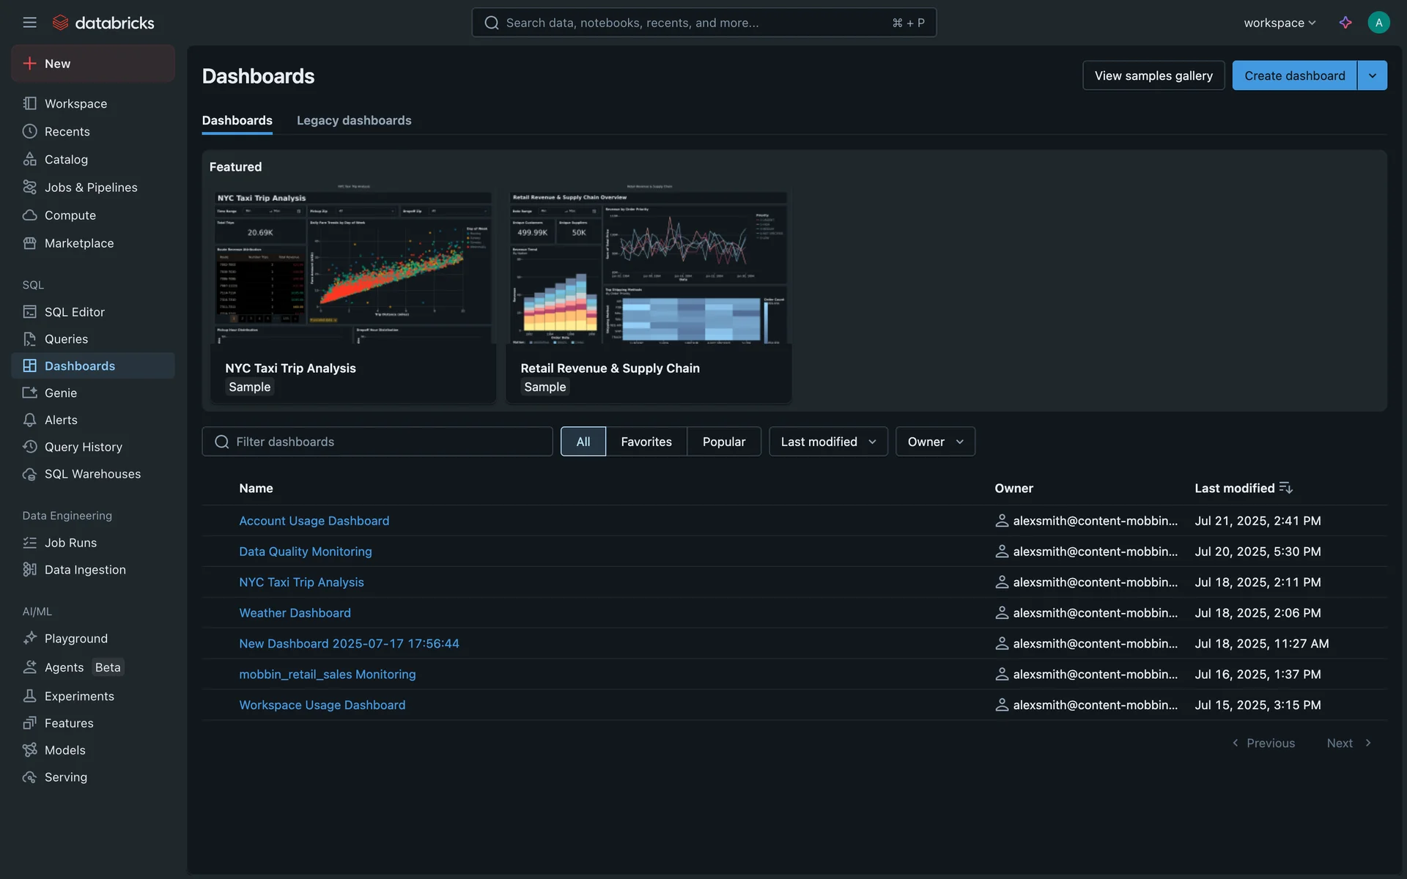The image size is (1407, 879).
Task: Open the Catalog sidebar icon
Action: click(29, 159)
